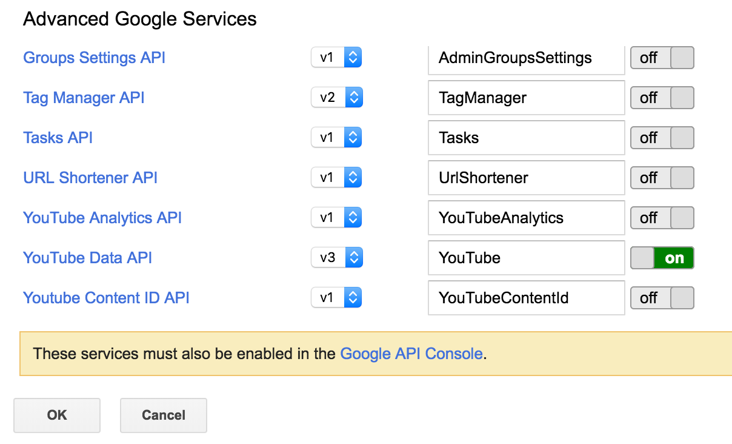Open the Groups Settings API link
This screenshot has height=444, width=732.
click(94, 58)
